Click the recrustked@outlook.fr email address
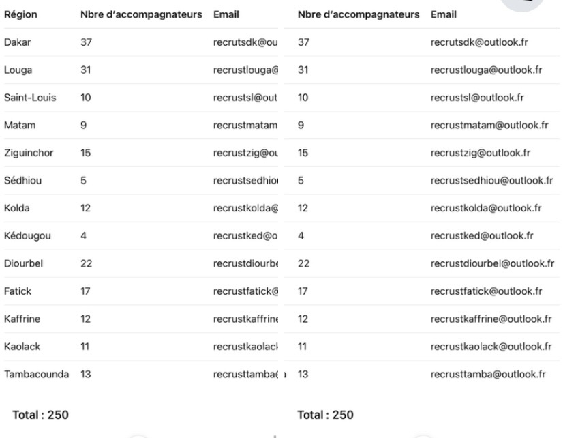This screenshot has width=563, height=438. 482,236
